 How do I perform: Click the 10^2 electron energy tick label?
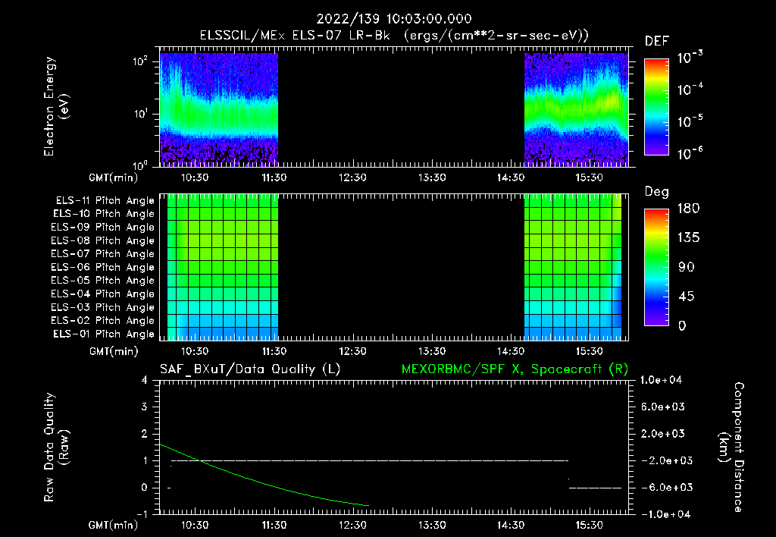click(140, 61)
